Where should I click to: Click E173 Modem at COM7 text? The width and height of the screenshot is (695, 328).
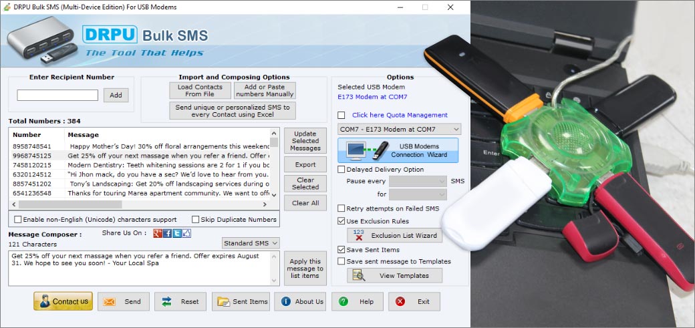coord(372,97)
